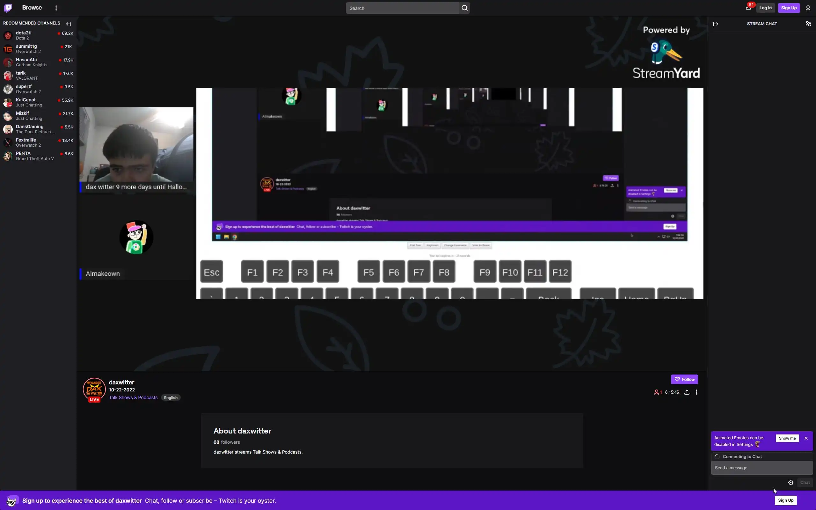Click the Twitch home logo icon
Viewport: 816px width, 510px height.
(8, 8)
